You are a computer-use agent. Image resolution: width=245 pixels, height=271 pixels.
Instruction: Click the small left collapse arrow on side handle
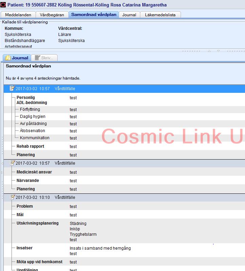point(2,163)
